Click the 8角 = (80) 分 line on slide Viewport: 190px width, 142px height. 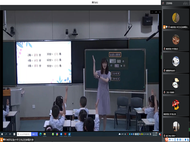coord(34,66)
